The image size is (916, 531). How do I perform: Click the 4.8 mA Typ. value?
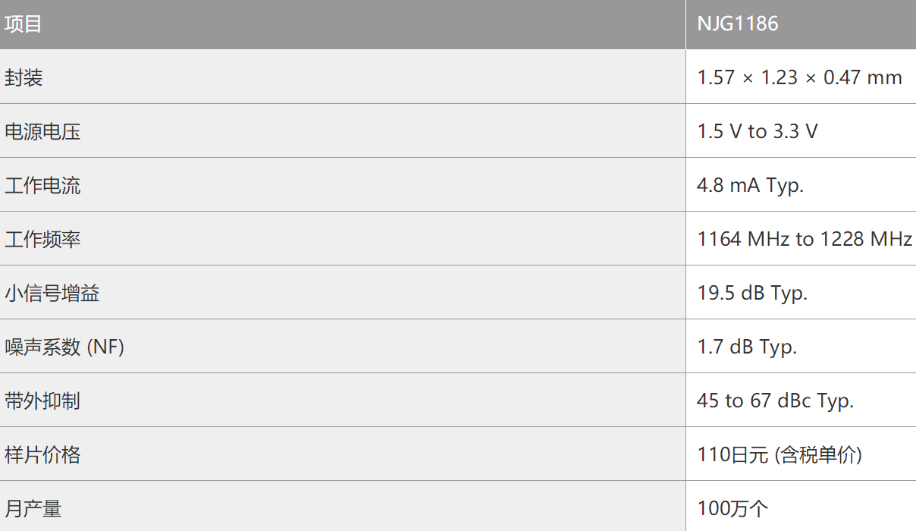(x=750, y=186)
